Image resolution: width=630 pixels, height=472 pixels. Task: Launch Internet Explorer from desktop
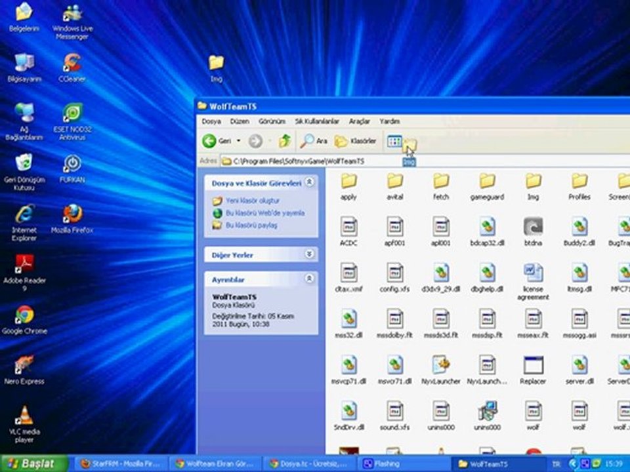click(24, 222)
